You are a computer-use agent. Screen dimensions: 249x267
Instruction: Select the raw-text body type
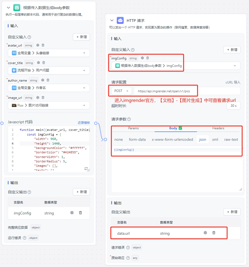(x=231, y=139)
